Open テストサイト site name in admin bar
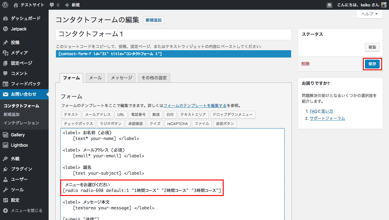389x220 pixels. (32, 5)
